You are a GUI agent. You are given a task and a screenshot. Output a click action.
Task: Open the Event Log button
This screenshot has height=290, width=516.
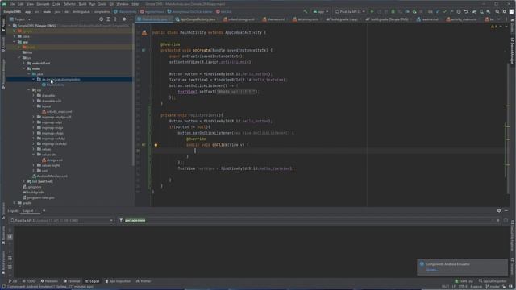click(x=464, y=281)
